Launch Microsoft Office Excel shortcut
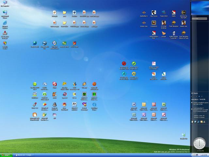 click(x=164, y=106)
